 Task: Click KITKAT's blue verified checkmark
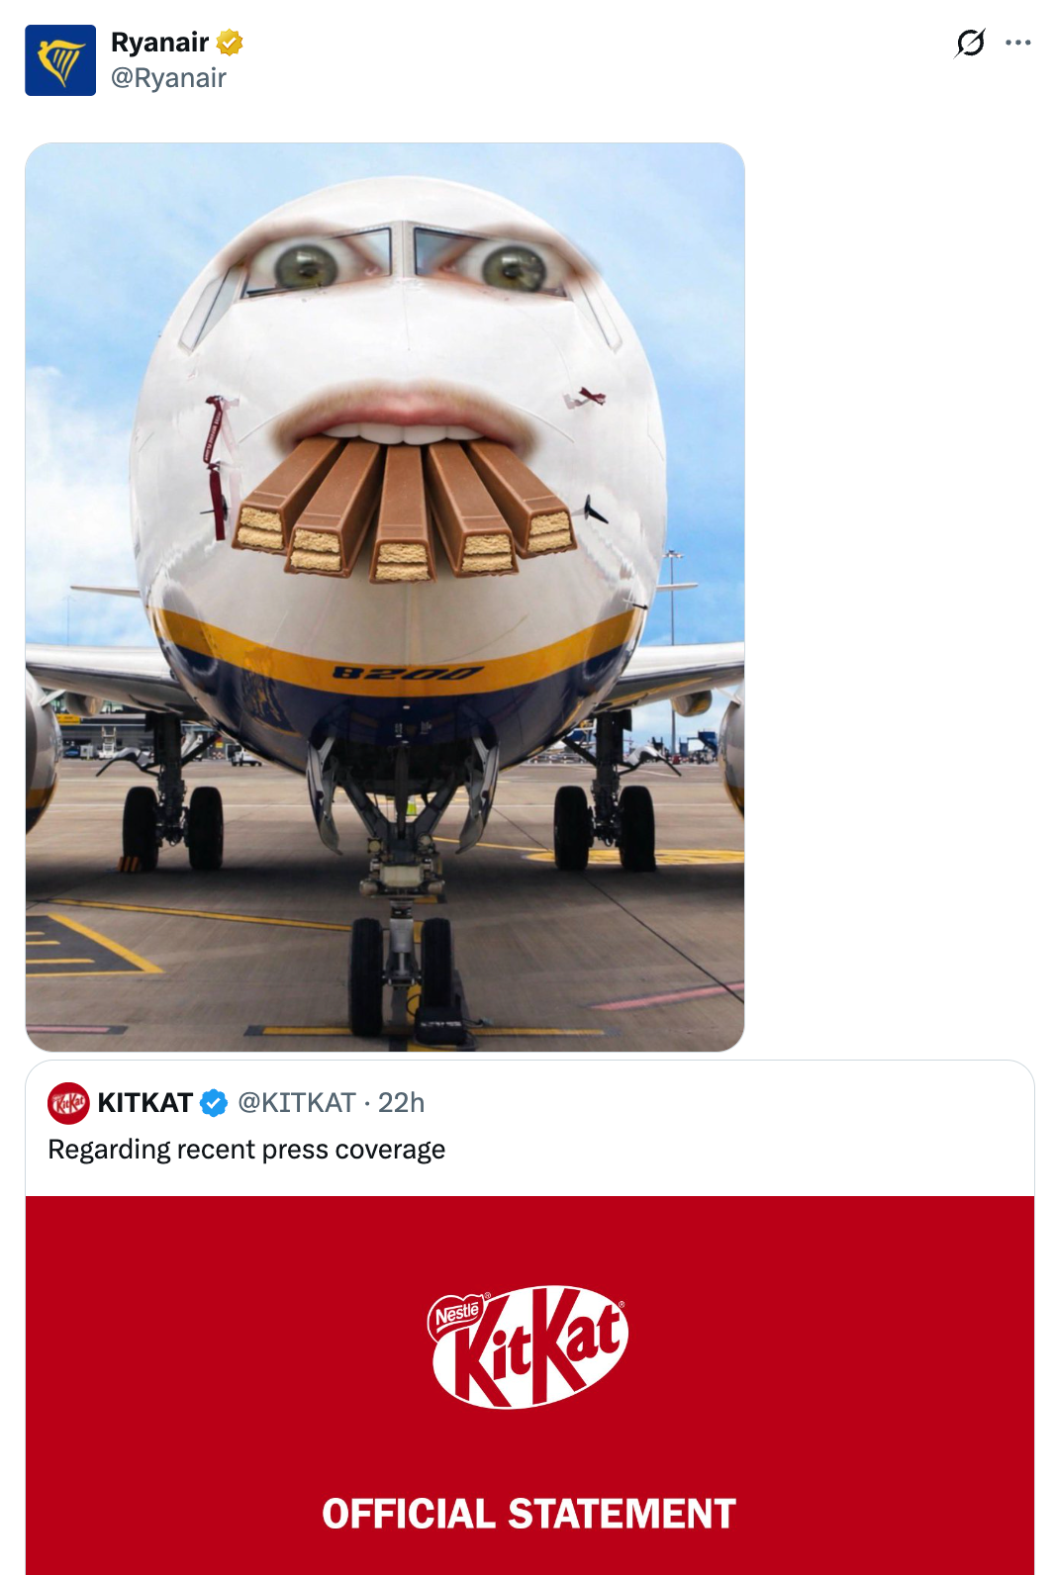211,1101
